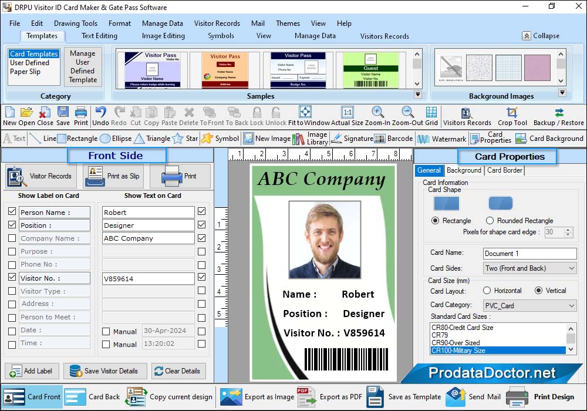
Task: Check the Manual date checkbox
Action: click(106, 331)
